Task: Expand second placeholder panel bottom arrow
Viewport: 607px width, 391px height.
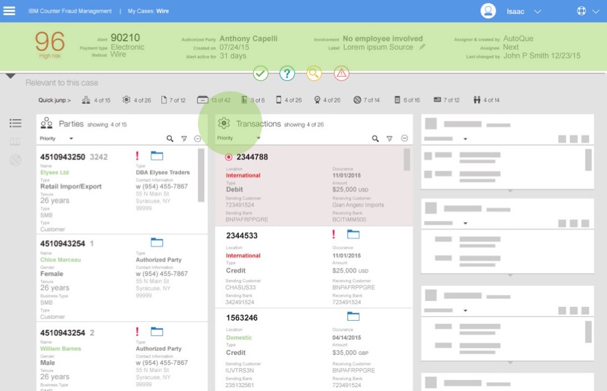Action: pyautogui.click(x=510, y=275)
